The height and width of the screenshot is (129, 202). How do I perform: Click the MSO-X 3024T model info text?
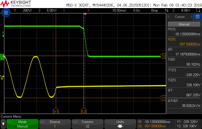[134, 5]
